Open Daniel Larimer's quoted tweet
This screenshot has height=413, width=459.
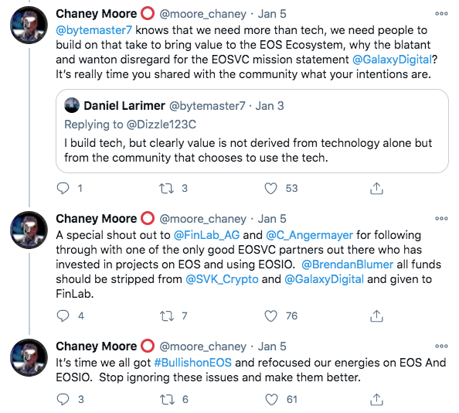click(x=252, y=131)
